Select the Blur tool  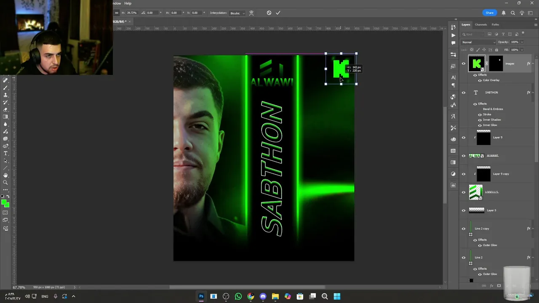(x=5, y=124)
